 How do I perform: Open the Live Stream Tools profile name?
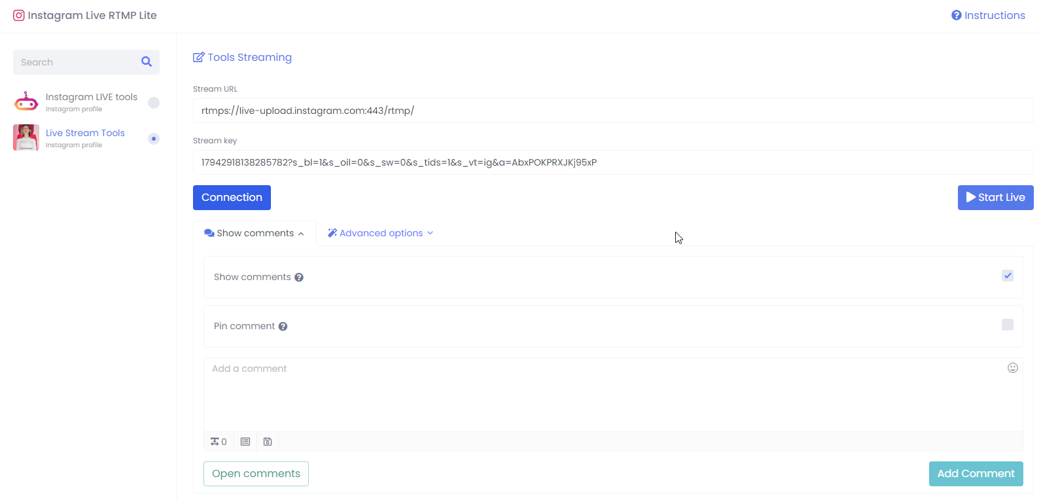(85, 133)
